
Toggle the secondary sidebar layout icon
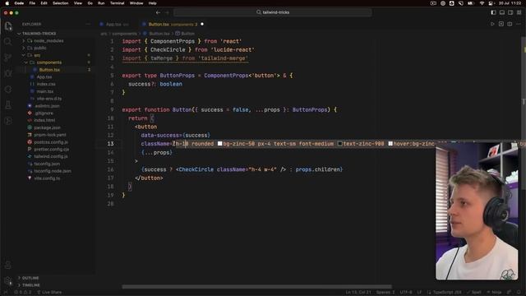[x=510, y=12]
